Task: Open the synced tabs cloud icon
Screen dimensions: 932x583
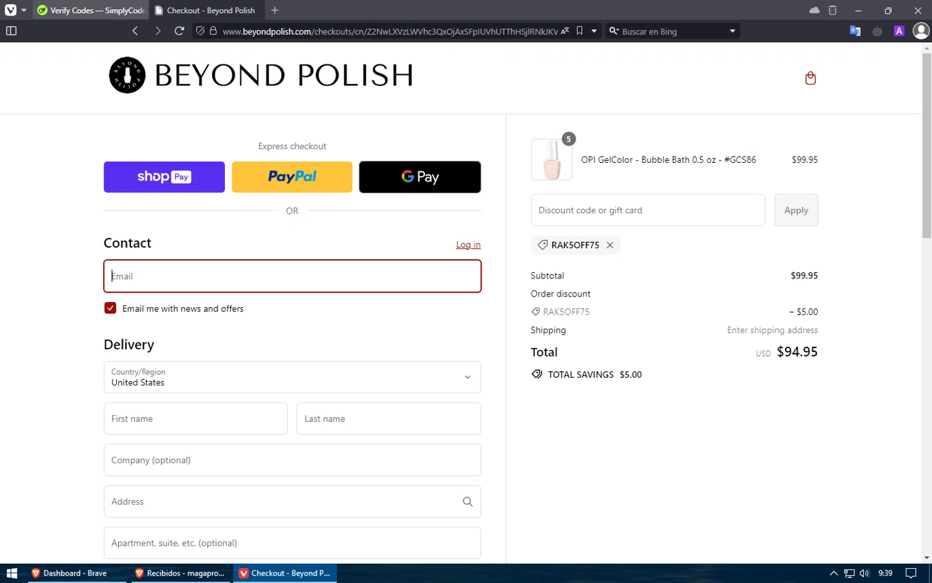Action: 814,10
